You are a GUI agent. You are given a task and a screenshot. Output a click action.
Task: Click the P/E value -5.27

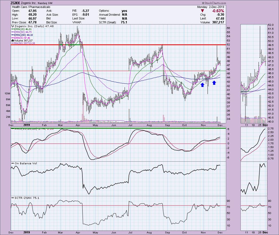(85, 11)
